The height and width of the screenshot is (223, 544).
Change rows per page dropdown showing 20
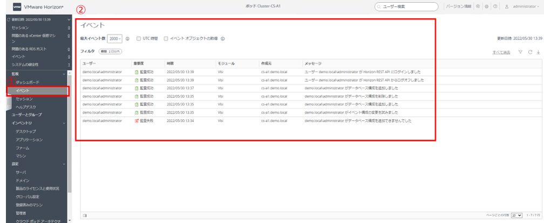tap(516, 215)
